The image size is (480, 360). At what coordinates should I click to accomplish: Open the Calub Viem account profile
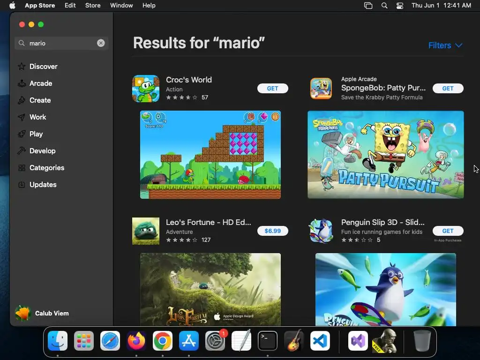tap(42, 313)
